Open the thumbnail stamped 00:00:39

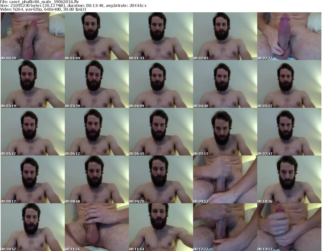(x=33, y=36)
